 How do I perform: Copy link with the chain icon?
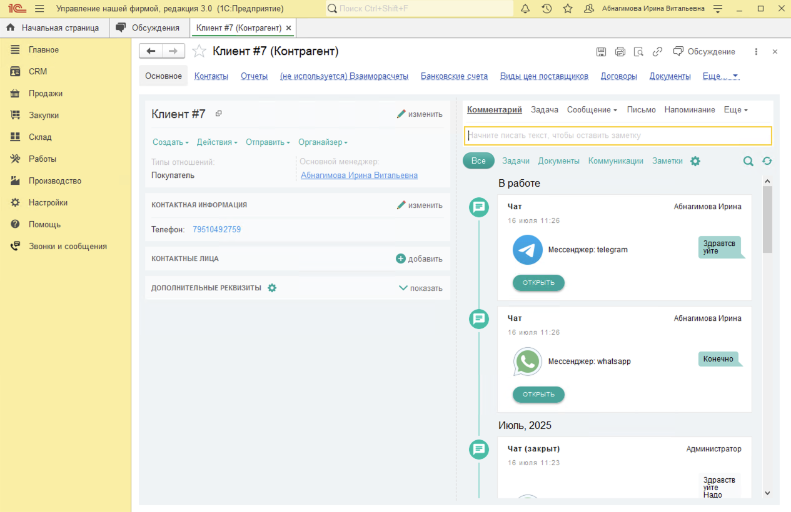[x=657, y=52]
